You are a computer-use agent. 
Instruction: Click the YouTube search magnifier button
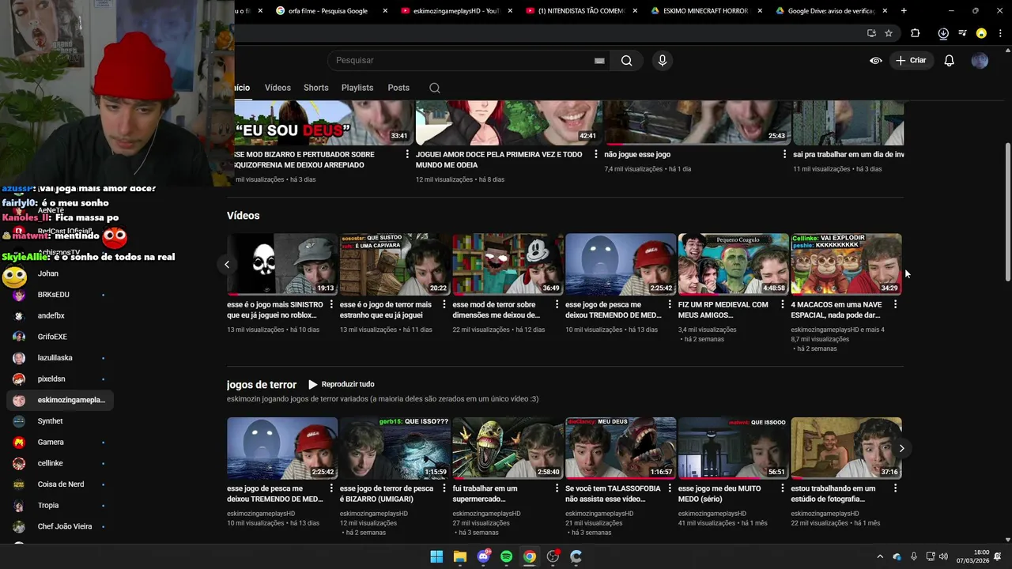coord(626,61)
